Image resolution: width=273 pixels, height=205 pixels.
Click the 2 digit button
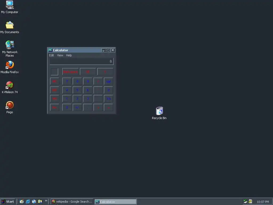click(77, 99)
